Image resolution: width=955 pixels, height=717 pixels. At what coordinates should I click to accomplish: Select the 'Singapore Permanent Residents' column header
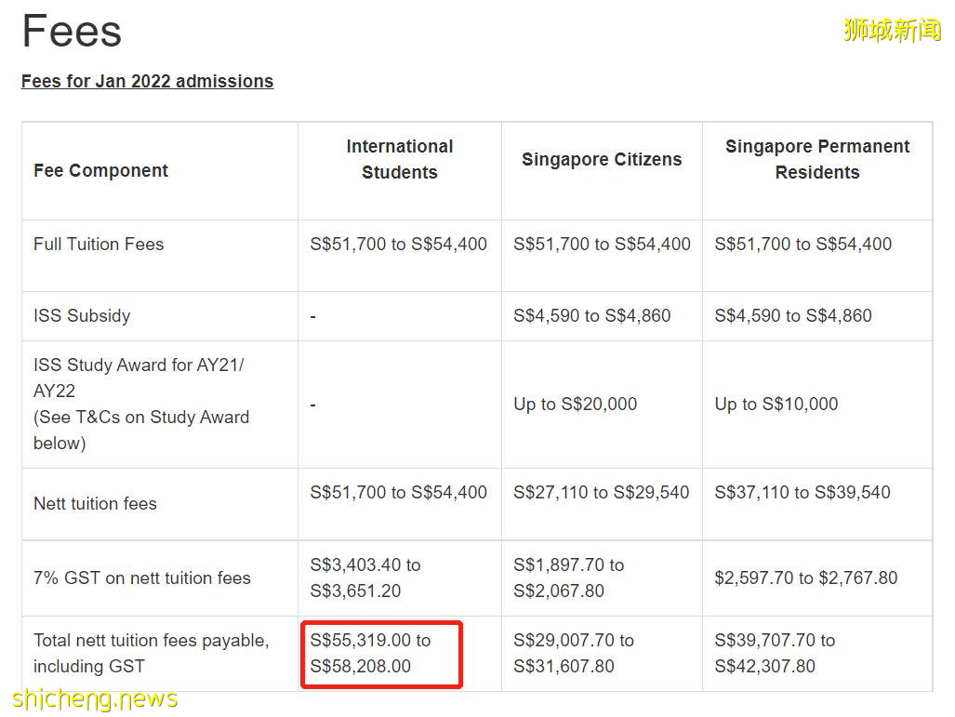[816, 159]
